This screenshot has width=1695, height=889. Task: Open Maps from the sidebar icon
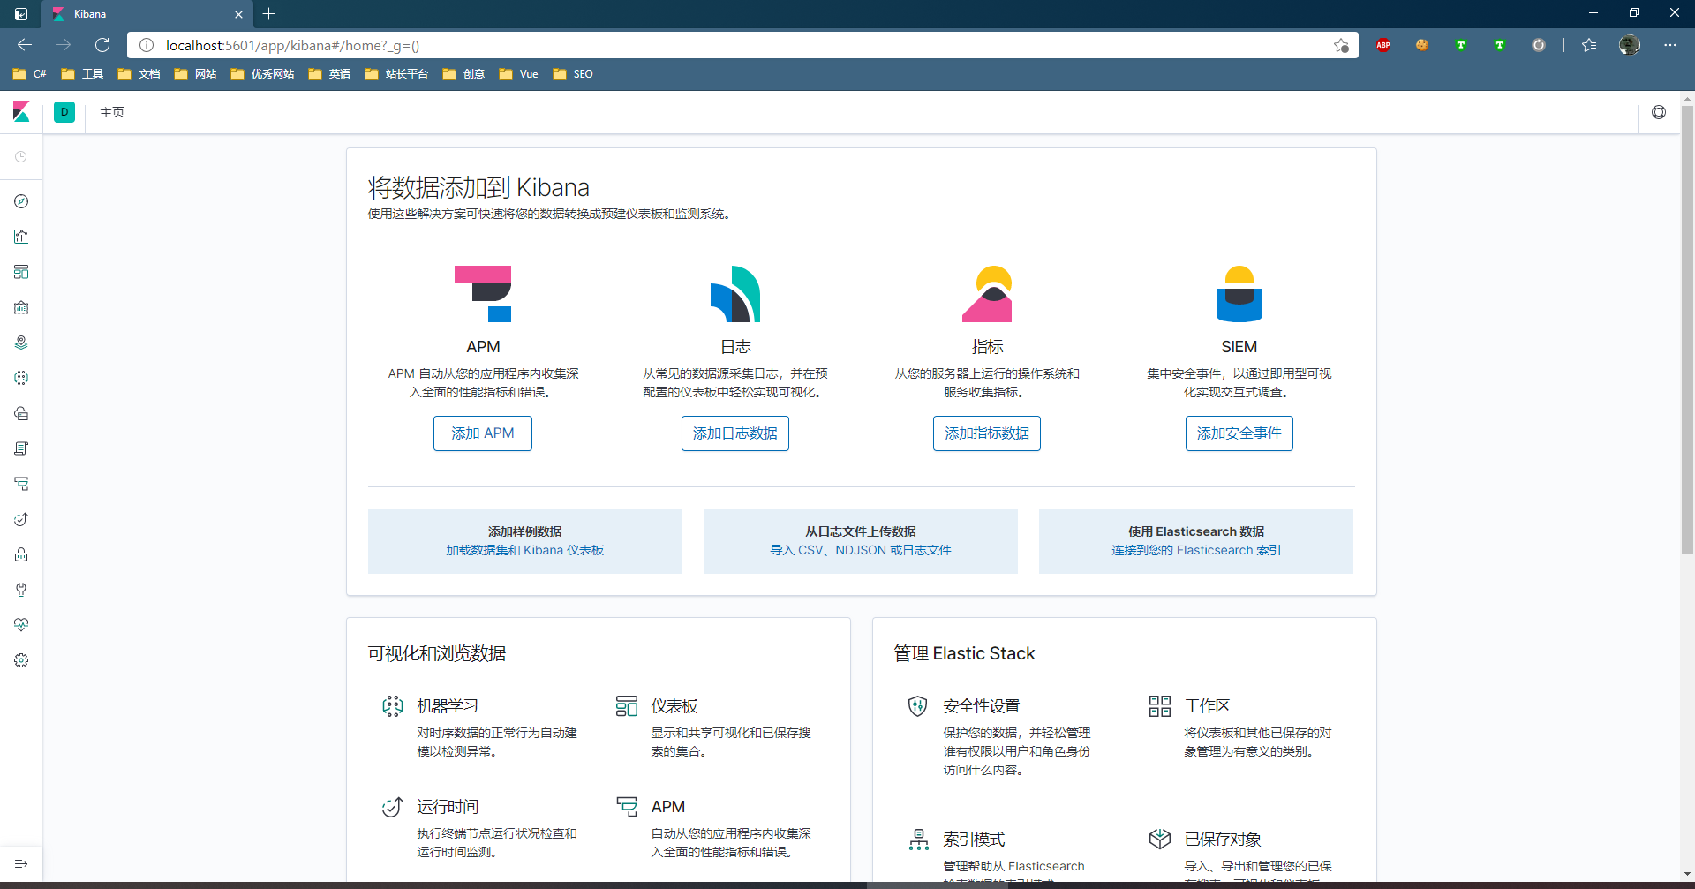pyautogui.click(x=21, y=343)
